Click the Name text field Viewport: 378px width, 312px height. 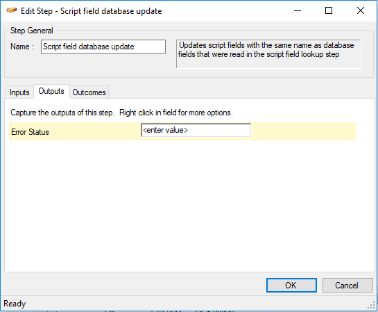tap(103, 47)
